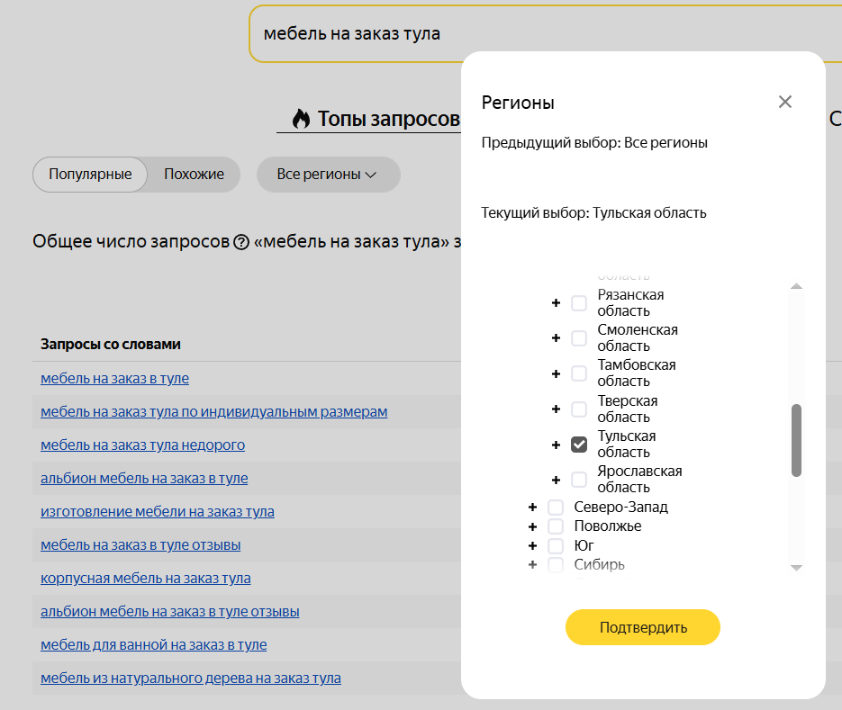This screenshot has height=710, width=842.
Task: Open the Все регионы dropdown
Action: click(x=328, y=175)
